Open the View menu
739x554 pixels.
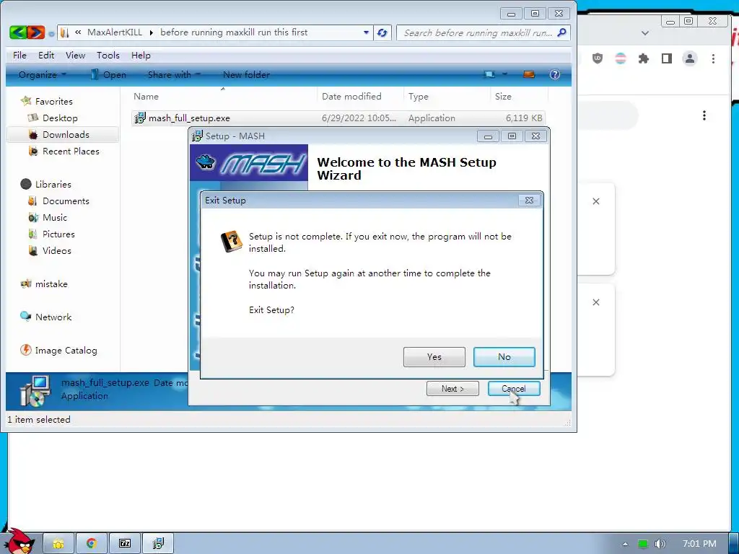point(75,55)
